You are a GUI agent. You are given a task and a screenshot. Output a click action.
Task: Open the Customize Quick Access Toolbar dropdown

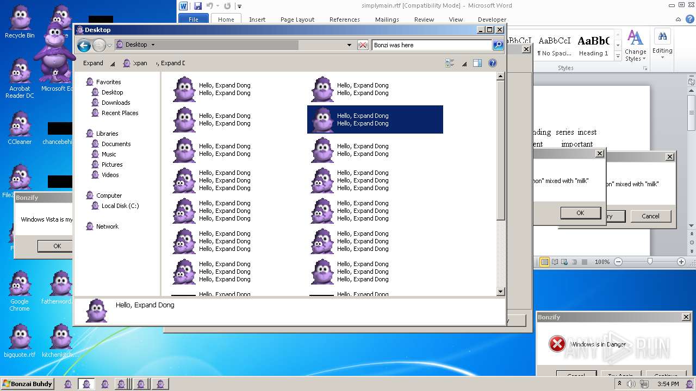(x=239, y=7)
